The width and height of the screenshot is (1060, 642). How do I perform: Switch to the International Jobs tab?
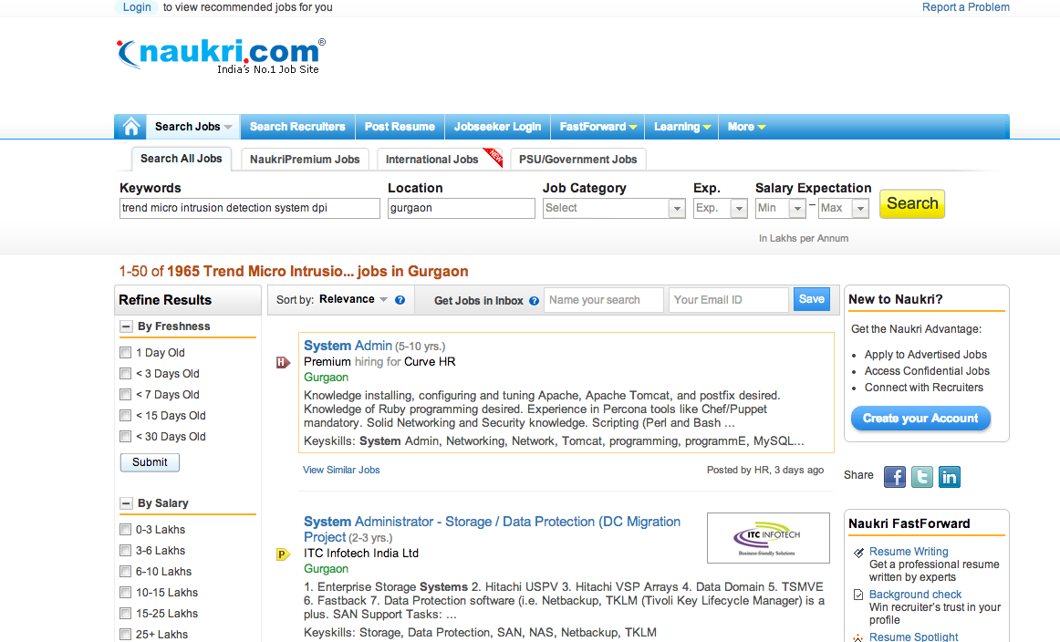[439, 160]
